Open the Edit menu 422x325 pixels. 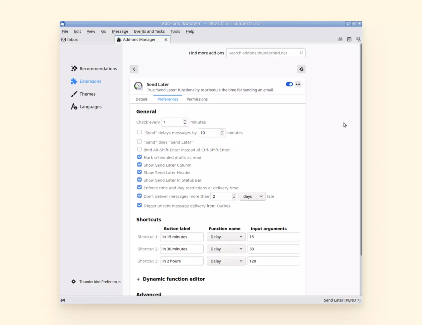77,31
